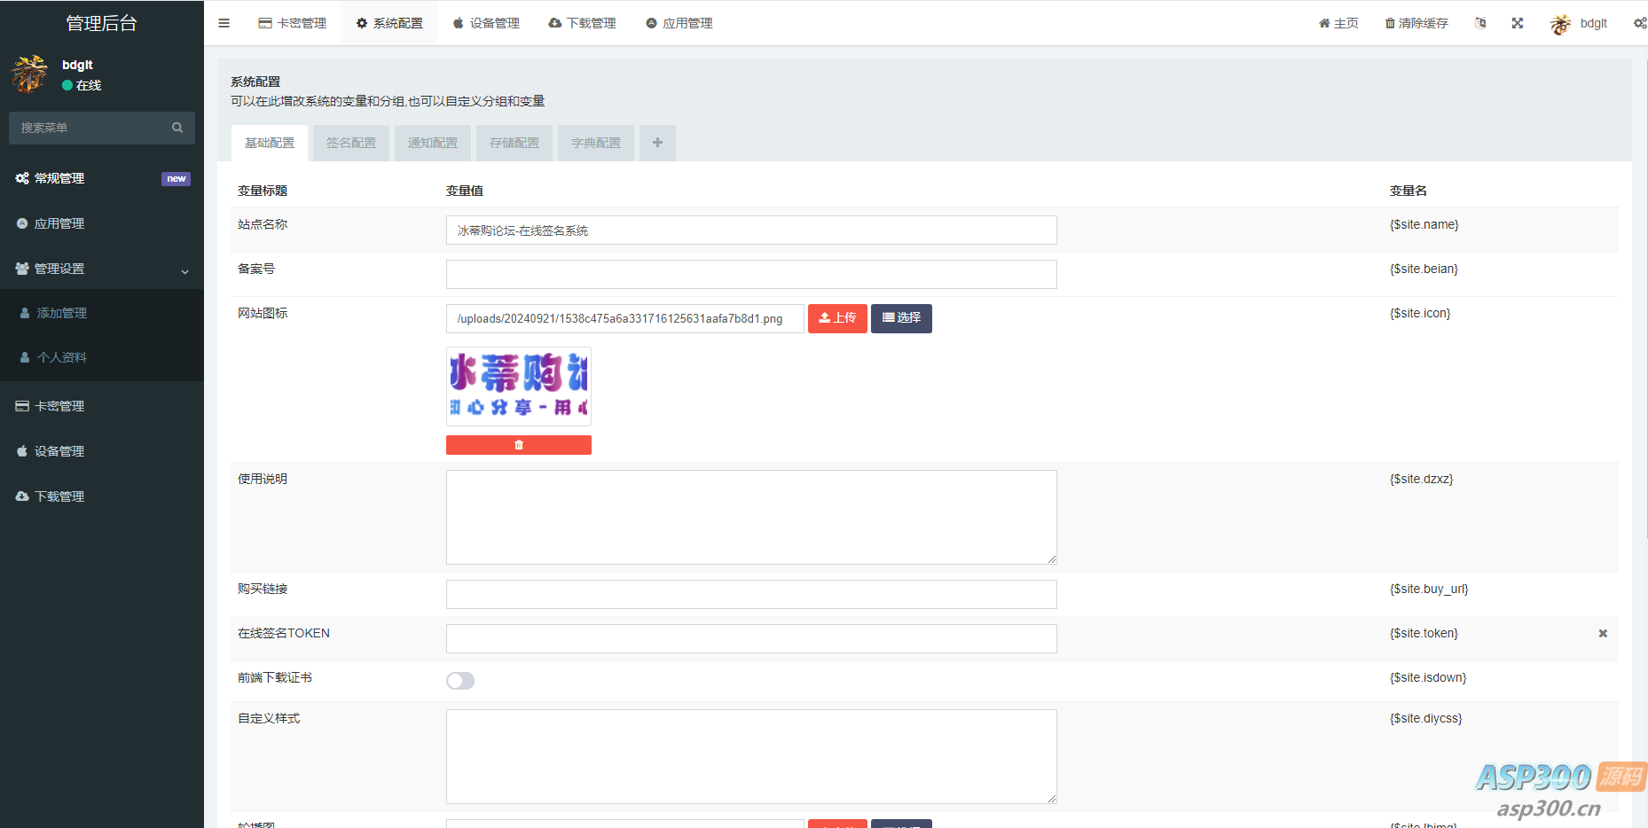The height and width of the screenshot is (828, 1648).
Task: Click the 购买链接 input field
Action: pos(751,594)
